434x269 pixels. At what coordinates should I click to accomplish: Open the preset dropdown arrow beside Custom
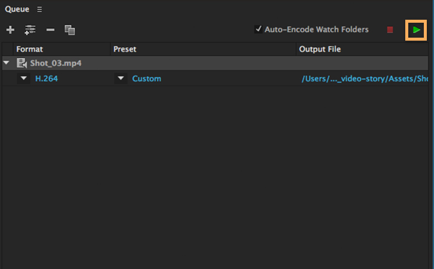(x=121, y=78)
